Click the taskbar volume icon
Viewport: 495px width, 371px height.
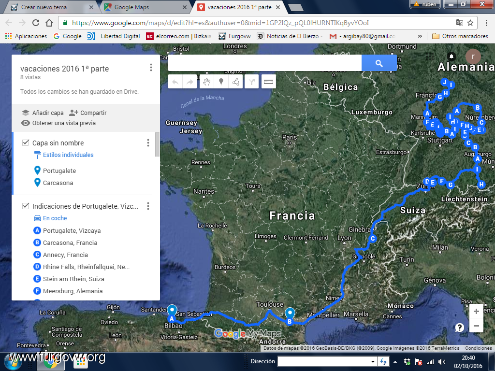(442, 362)
